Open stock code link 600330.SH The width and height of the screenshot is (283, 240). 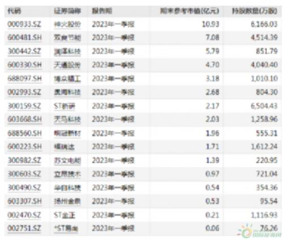point(24,65)
